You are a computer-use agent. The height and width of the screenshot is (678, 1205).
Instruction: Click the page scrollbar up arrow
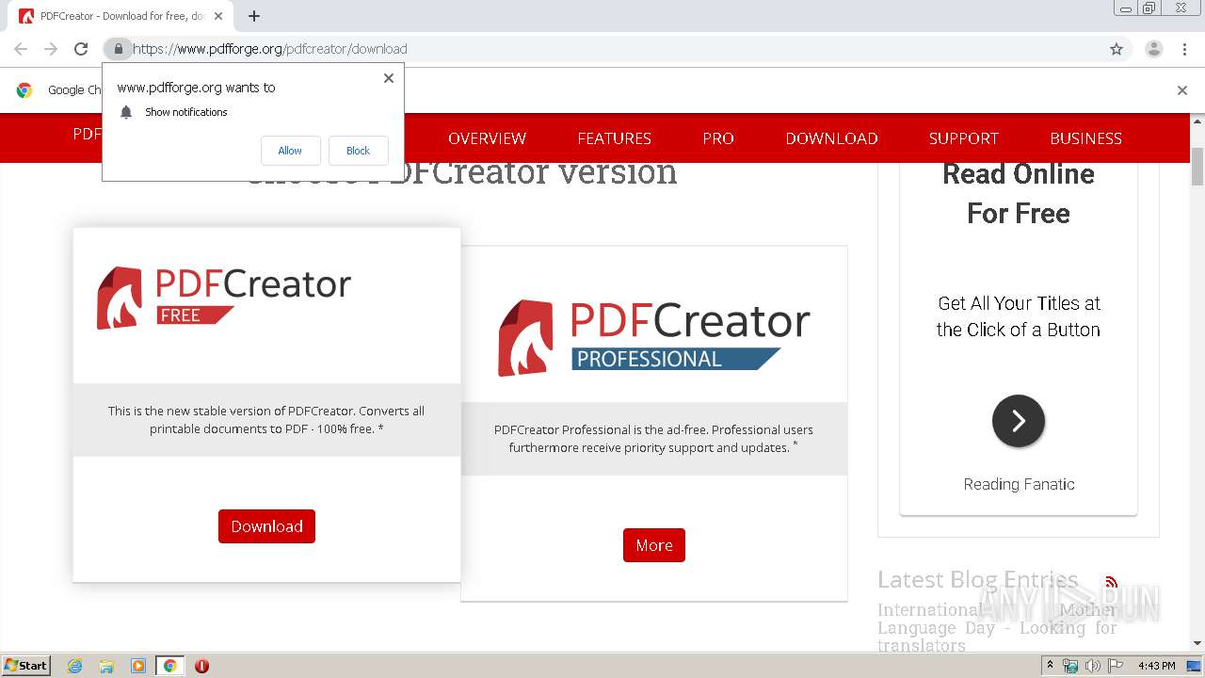(1197, 121)
